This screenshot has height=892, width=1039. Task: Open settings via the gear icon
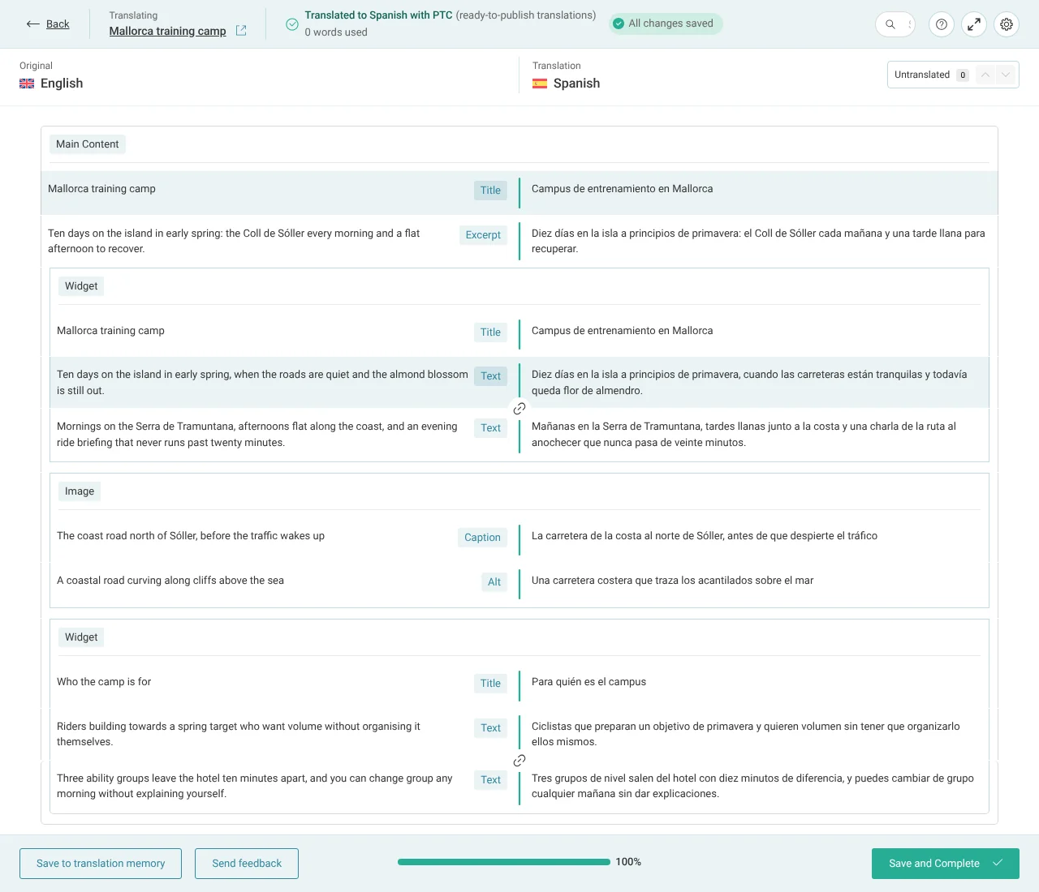pyautogui.click(x=1007, y=24)
